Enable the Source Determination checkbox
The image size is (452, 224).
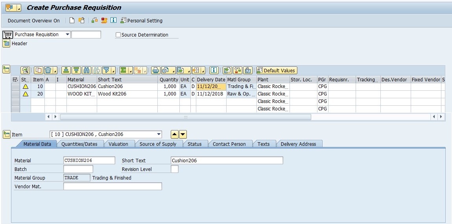[118, 35]
